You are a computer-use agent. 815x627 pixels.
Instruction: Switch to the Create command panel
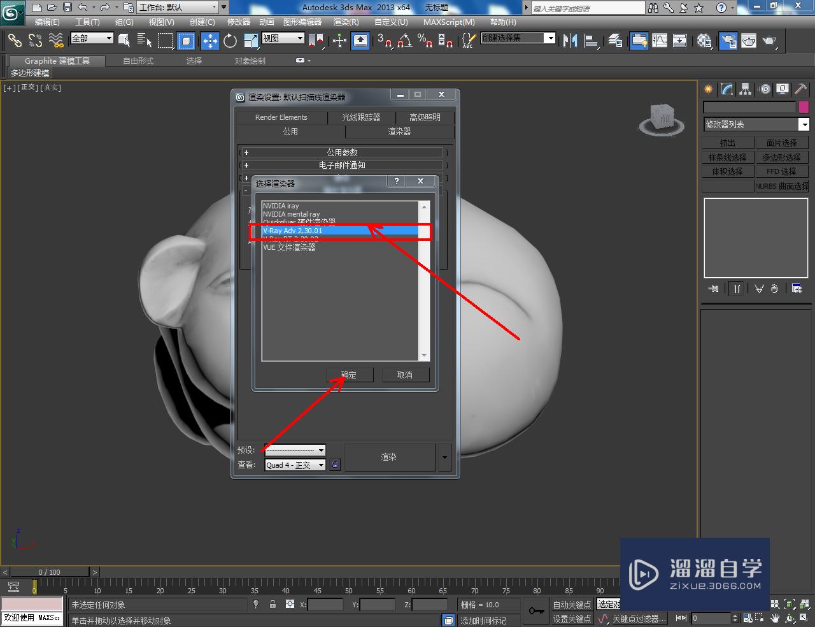pyautogui.click(x=708, y=89)
